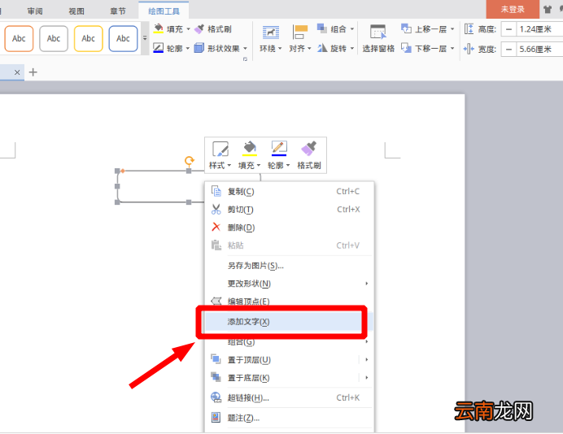Choose 删除(D) from context menu
The width and height of the screenshot is (563, 434).
290,228
